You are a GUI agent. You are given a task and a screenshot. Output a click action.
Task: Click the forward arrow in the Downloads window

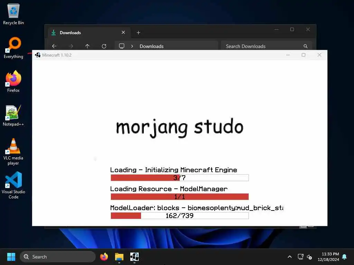click(71, 46)
